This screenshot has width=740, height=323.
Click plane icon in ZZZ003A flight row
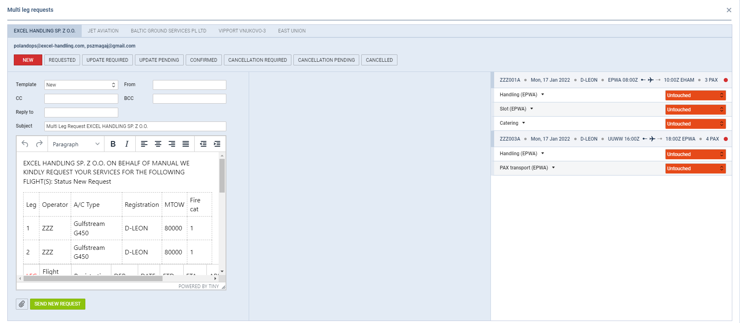pyautogui.click(x=652, y=139)
